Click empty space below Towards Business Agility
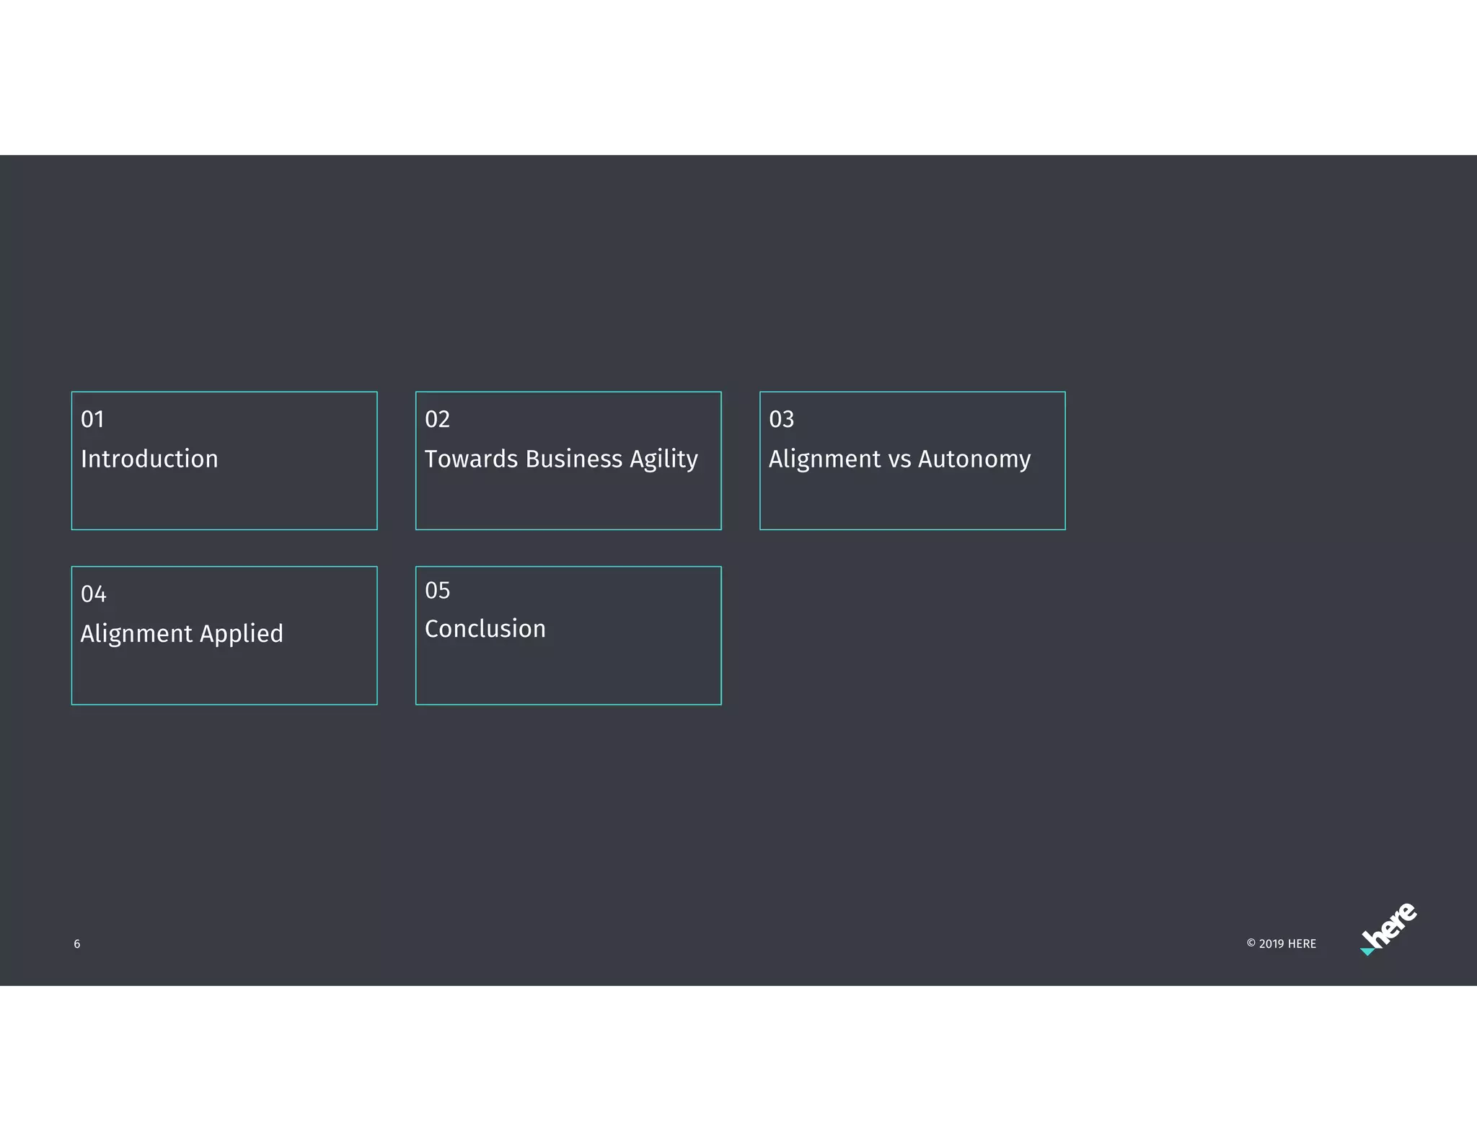Viewport: 1477px width, 1141px height. click(568, 501)
